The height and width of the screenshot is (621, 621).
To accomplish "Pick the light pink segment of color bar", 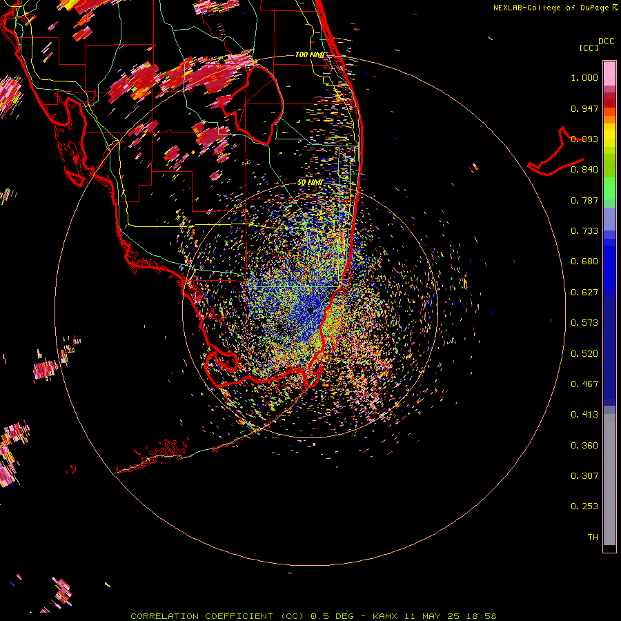I will tap(609, 73).
